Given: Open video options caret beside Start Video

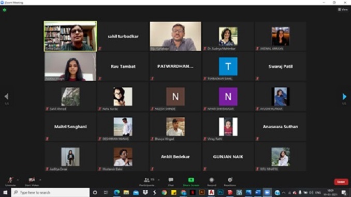Looking at the screenshot, I should pos(40,179).
